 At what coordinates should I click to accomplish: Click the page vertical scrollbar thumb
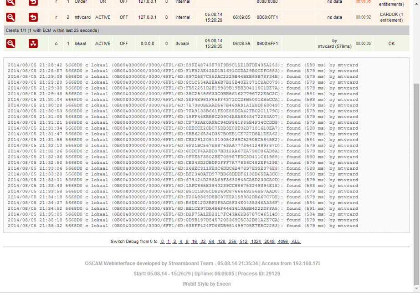[x=416, y=185]
